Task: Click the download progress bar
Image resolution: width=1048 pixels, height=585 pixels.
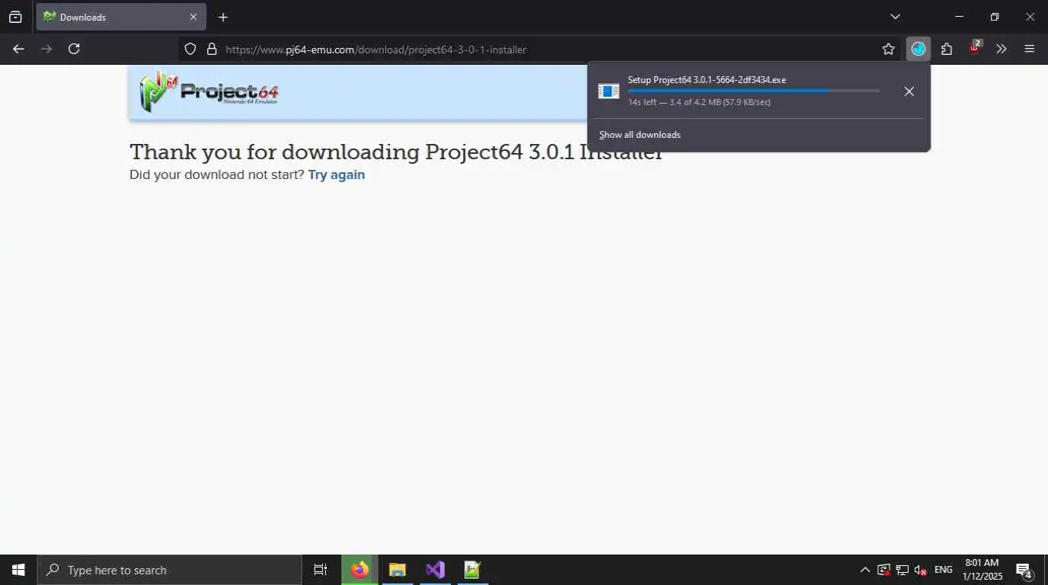Action: [754, 91]
